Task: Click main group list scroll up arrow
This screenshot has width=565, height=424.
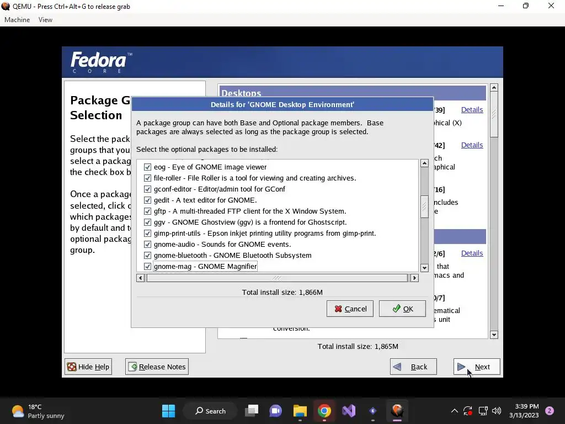Action: pos(494,88)
